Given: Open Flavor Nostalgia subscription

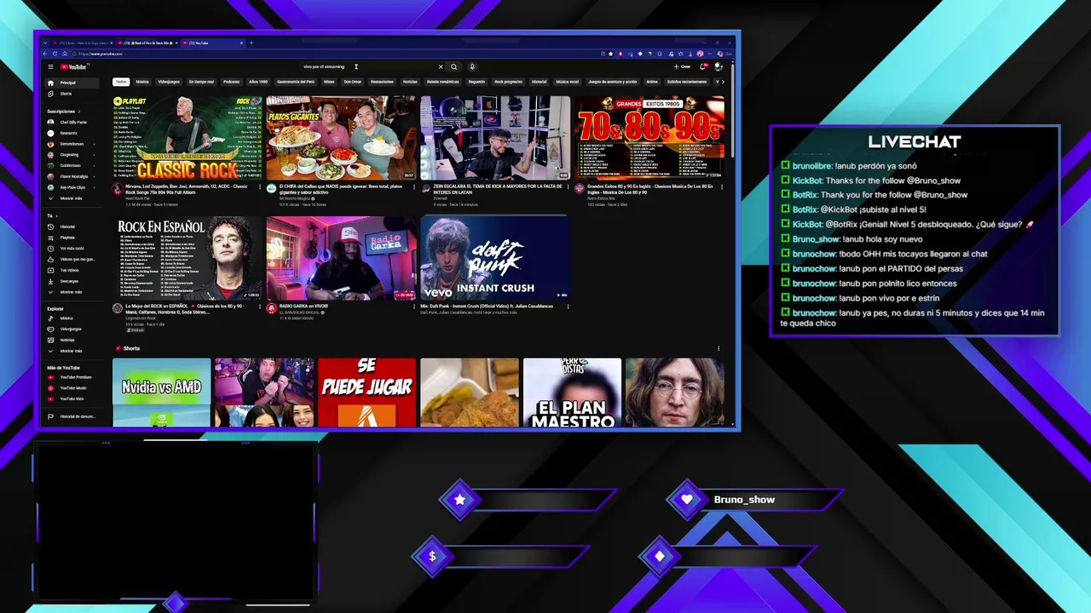Looking at the screenshot, I should 72,176.
